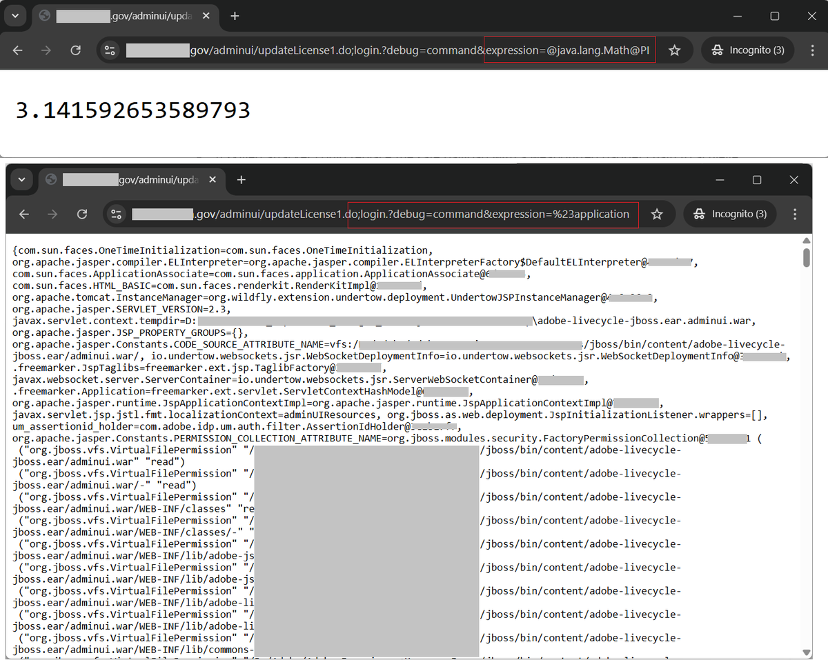Click Back arrow in top browser window

pyautogui.click(x=18, y=50)
